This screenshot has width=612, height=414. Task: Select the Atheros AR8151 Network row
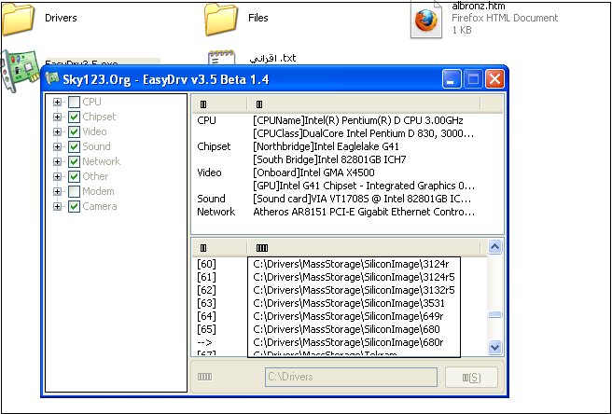click(336, 212)
